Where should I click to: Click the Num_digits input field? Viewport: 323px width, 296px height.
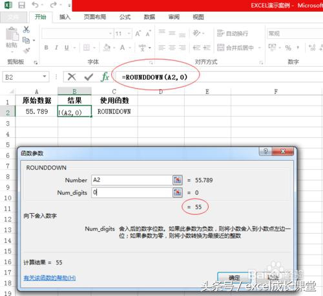click(132, 192)
